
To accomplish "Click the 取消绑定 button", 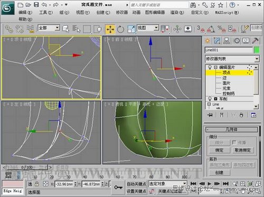I will pos(243,150).
